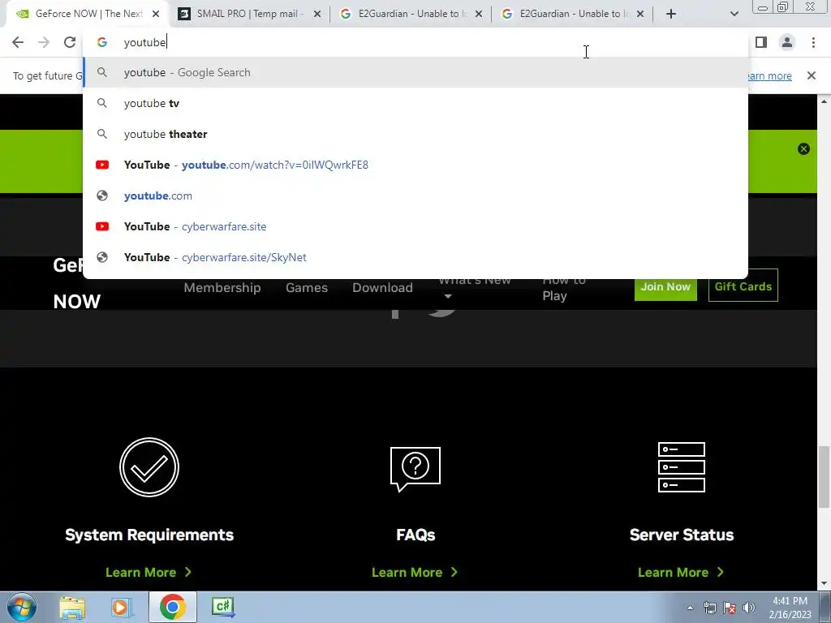This screenshot has width=831, height=623.
Task: Click Learn More under System Requirements
Action: [149, 572]
